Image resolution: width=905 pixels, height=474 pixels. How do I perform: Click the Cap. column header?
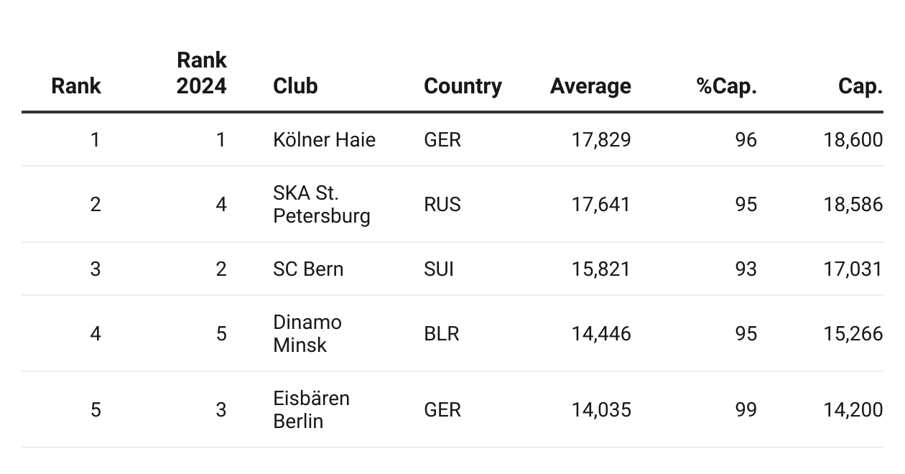click(860, 86)
